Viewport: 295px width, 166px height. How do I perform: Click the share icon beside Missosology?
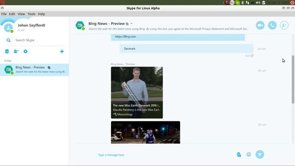tap(115, 114)
